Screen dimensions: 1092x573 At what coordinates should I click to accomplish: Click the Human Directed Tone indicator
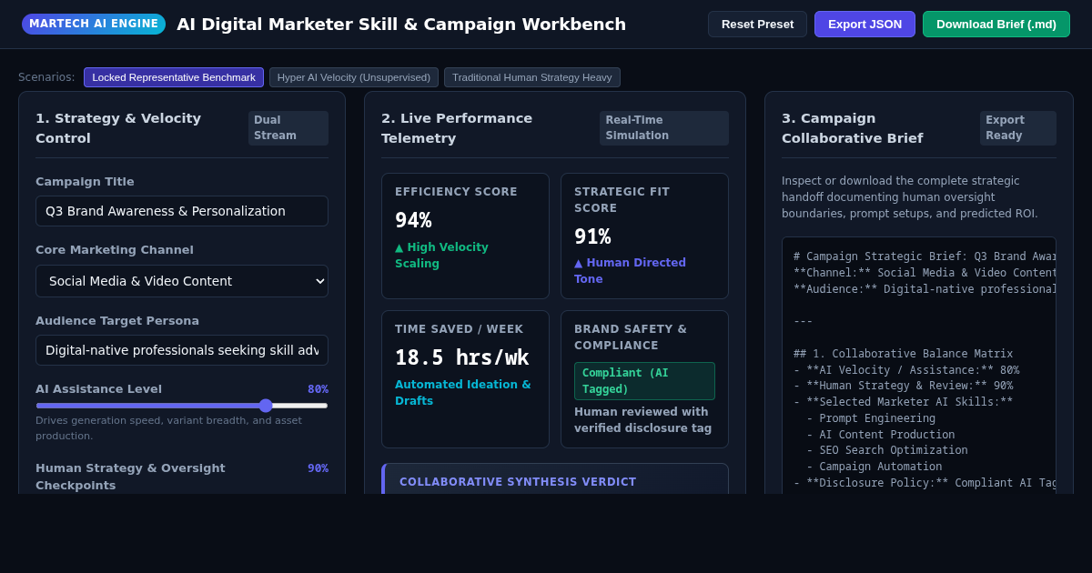[x=630, y=271]
